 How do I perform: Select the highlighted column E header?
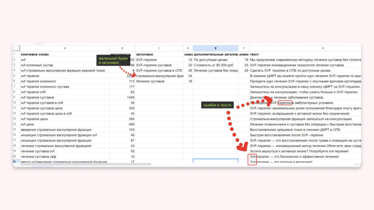pos(215,48)
